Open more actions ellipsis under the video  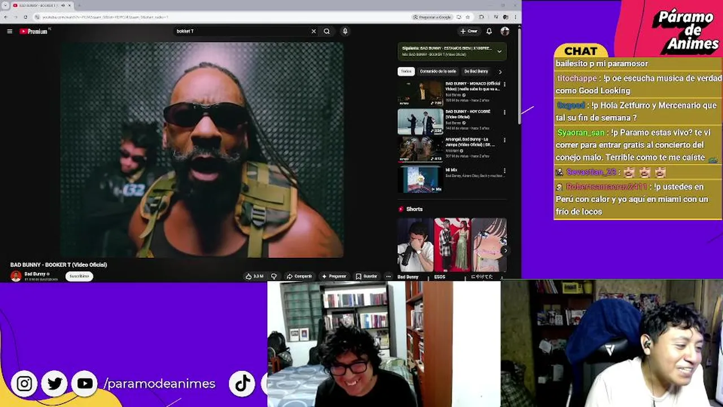(x=388, y=276)
